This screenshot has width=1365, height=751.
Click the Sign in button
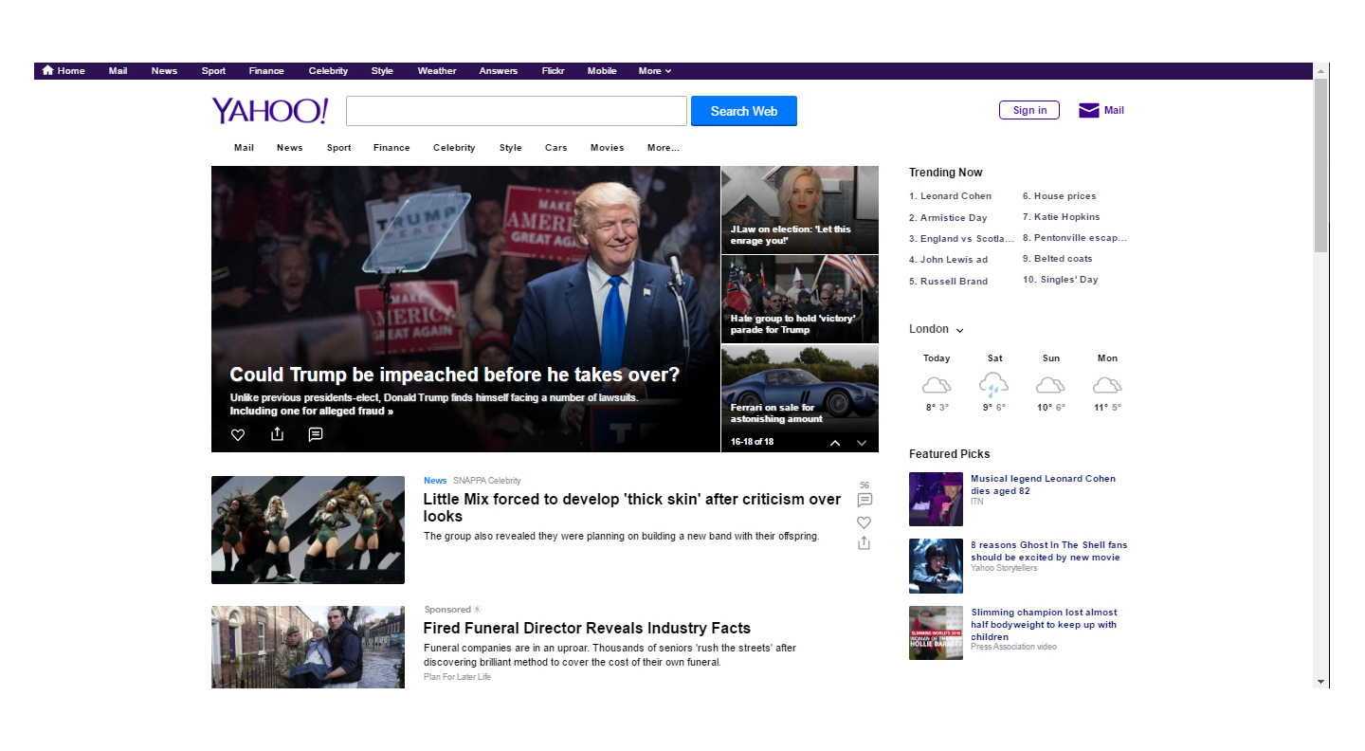coord(1029,110)
